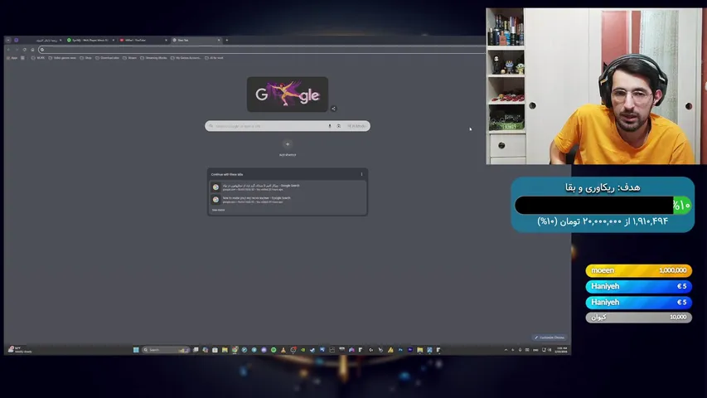Image resolution: width=707 pixels, height=398 pixels.
Task: Open a new tab with the plus button
Action: pyautogui.click(x=227, y=40)
